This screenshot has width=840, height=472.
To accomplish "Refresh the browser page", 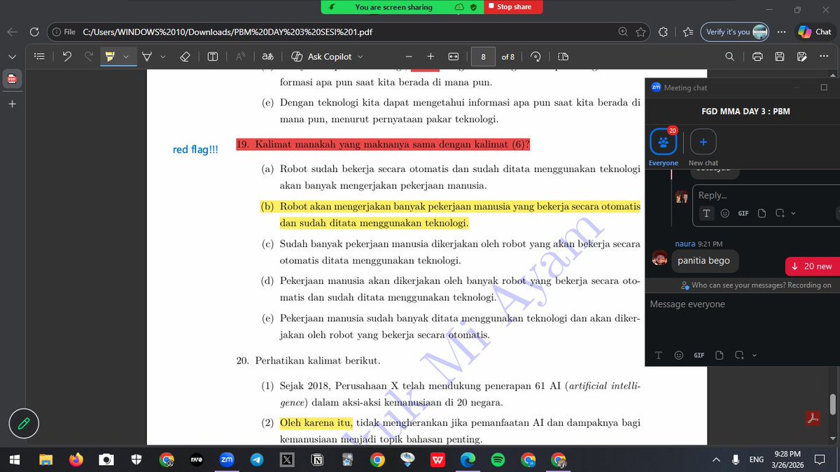I will 34,31.
